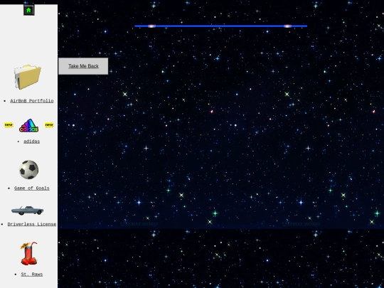Click the green home icon
The image size is (384, 288).
pyautogui.click(x=29, y=10)
